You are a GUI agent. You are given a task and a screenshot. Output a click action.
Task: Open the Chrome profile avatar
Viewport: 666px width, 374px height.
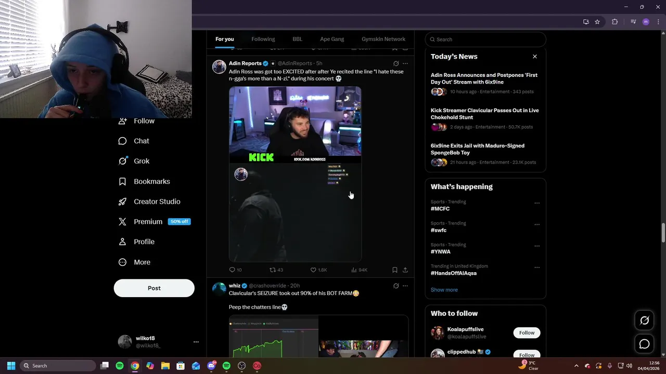point(646,22)
